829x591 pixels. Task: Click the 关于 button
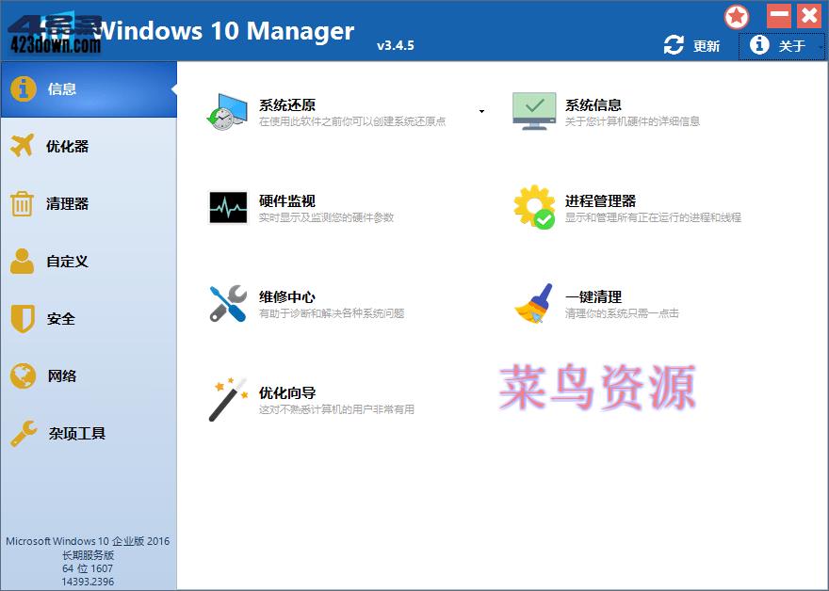click(x=789, y=43)
